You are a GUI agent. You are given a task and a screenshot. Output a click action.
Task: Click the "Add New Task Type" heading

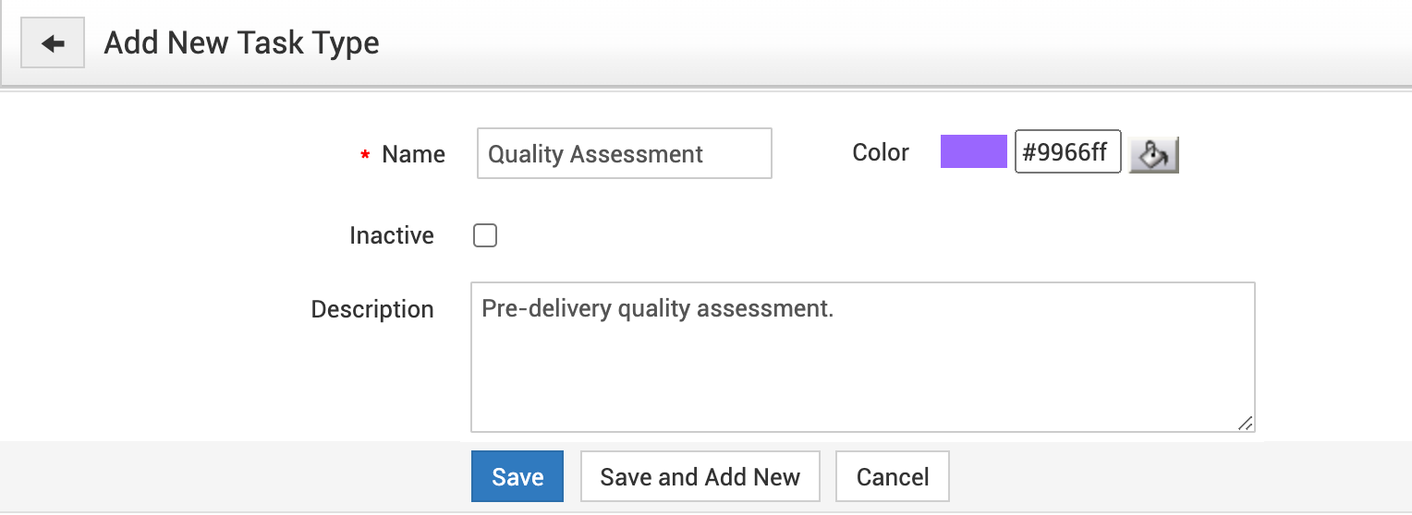click(x=241, y=43)
